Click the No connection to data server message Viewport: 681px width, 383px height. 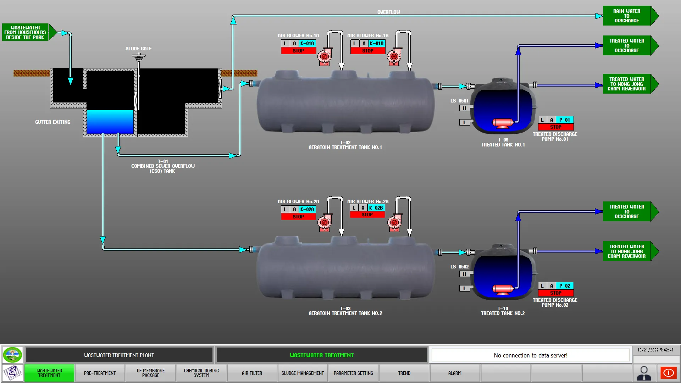pyautogui.click(x=531, y=355)
